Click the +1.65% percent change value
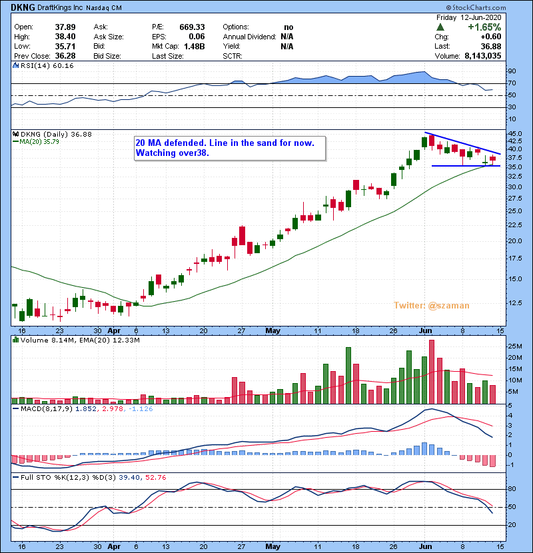Screen dimensions: 533x553 point(484,27)
